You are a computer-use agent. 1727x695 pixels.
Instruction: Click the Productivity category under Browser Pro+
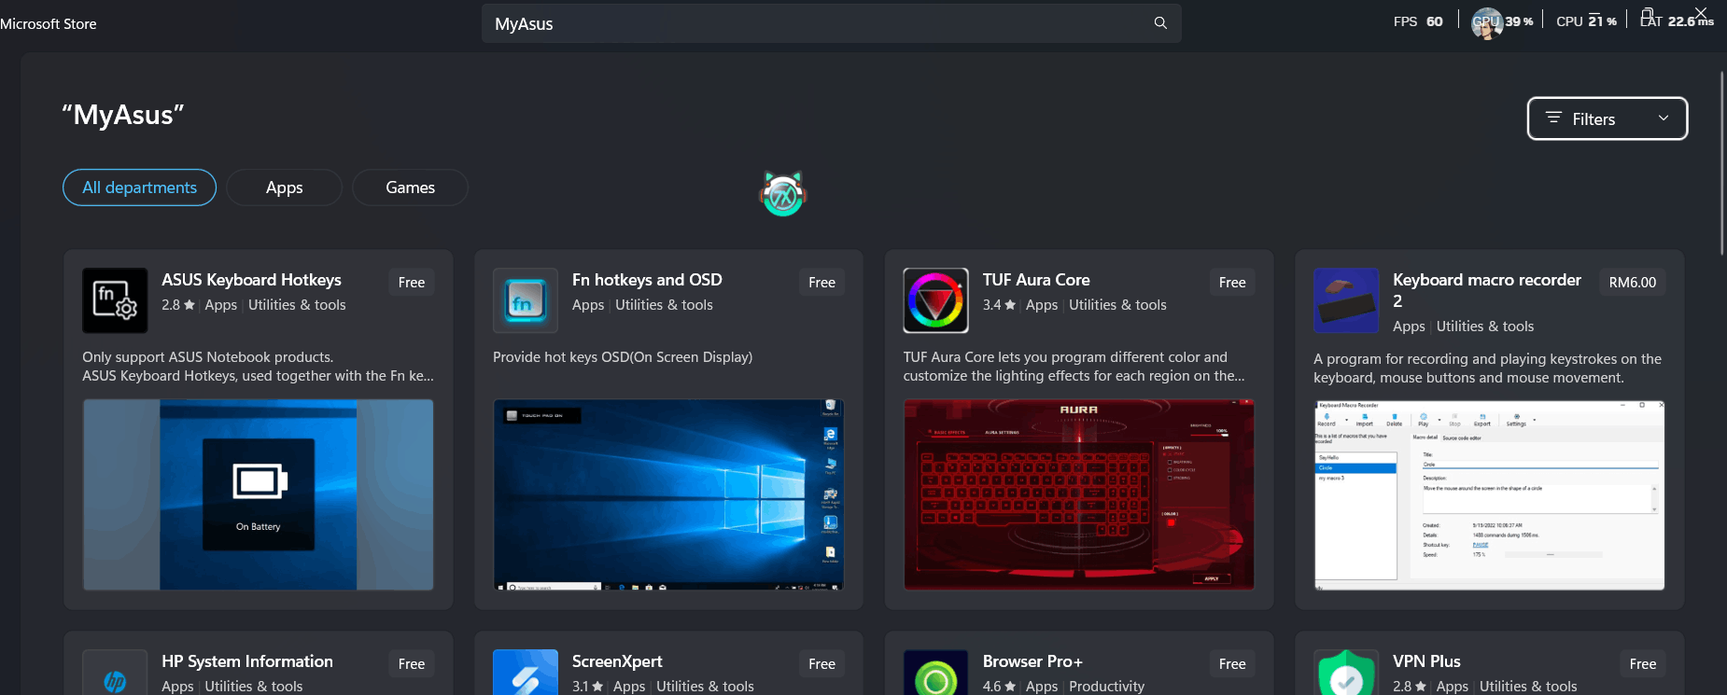[1106, 686]
